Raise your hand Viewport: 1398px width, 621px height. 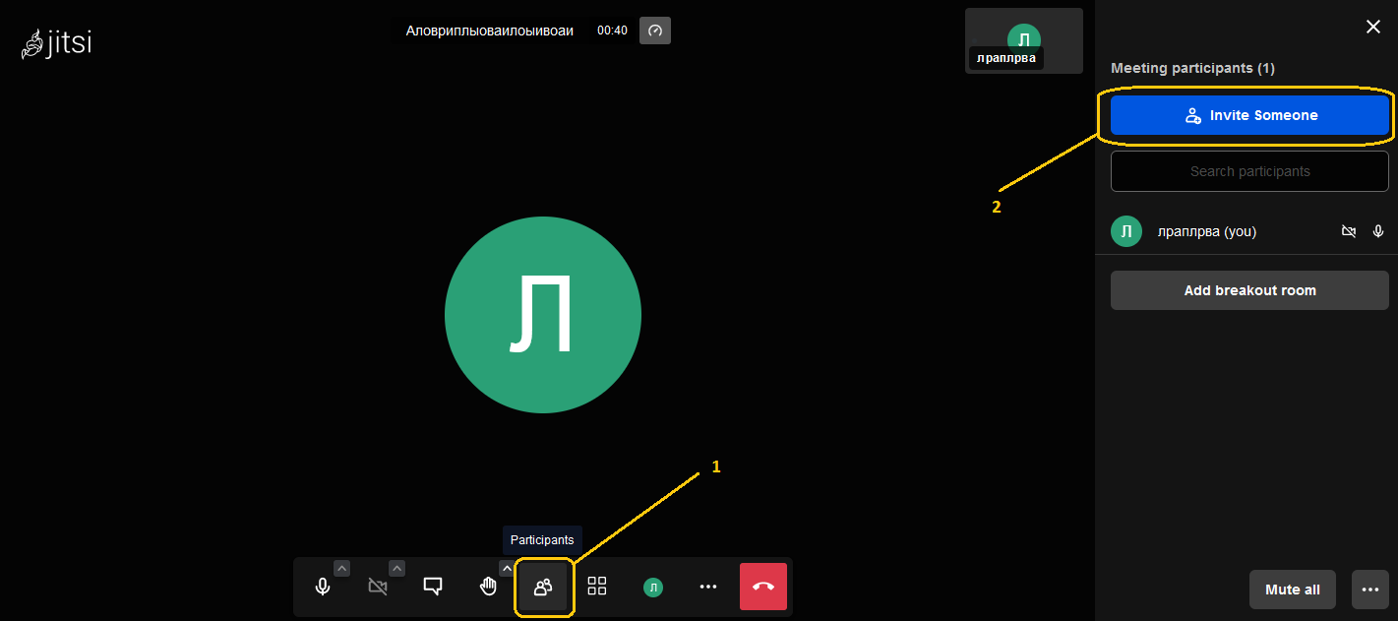click(487, 587)
